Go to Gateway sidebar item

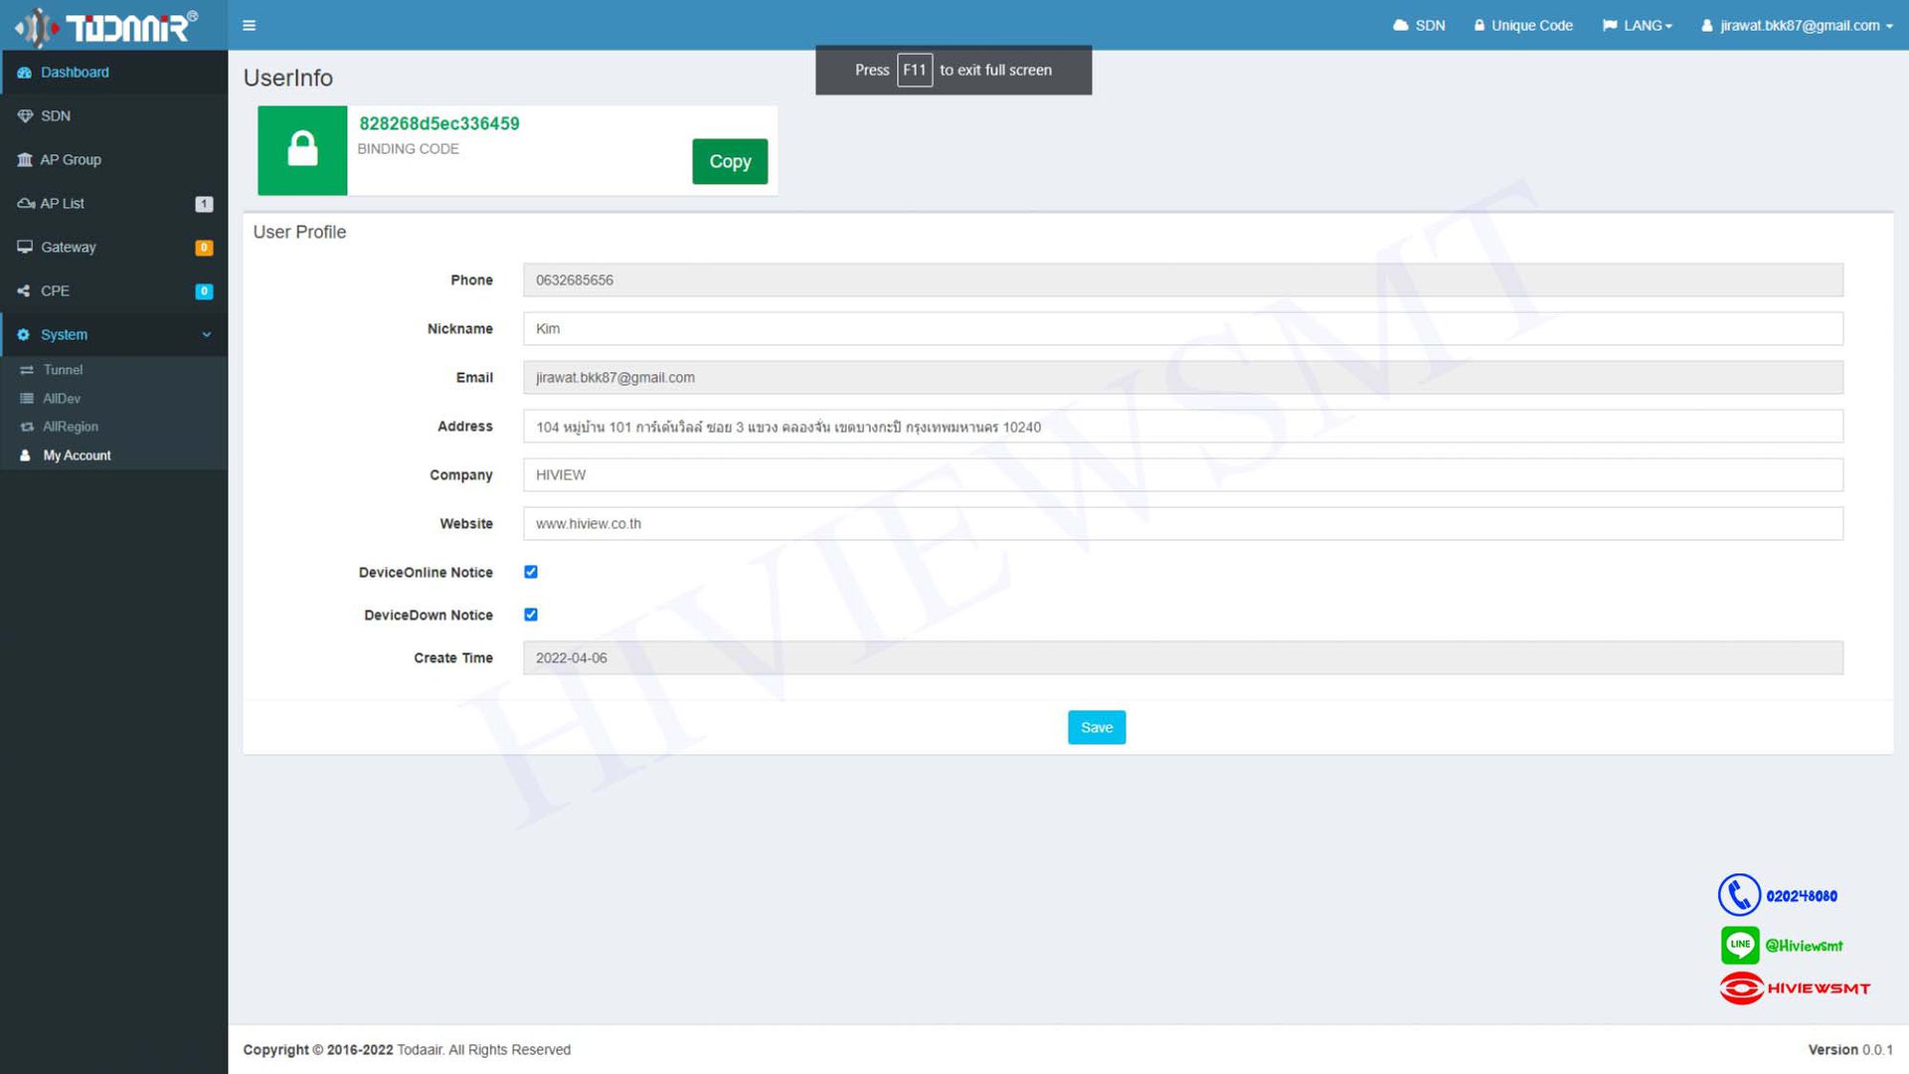[69, 247]
